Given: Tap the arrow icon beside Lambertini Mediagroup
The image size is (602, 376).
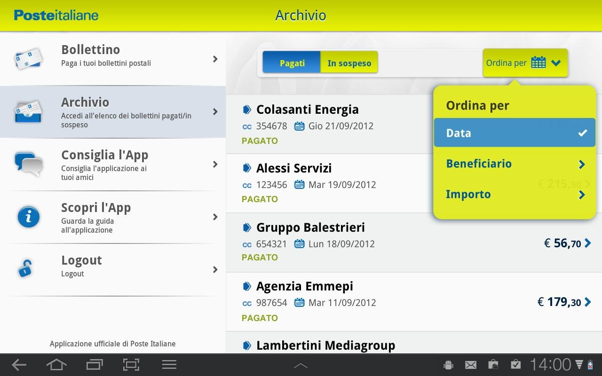Looking at the screenshot, I should [247, 345].
